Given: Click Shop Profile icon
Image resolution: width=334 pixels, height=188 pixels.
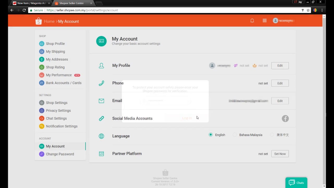Looking at the screenshot, I should 41,44.
